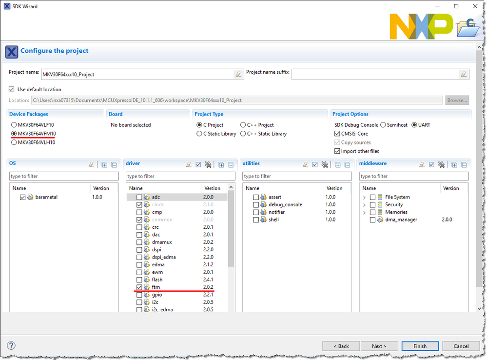
Task: Open the help question mark icon
Action: 11,345
